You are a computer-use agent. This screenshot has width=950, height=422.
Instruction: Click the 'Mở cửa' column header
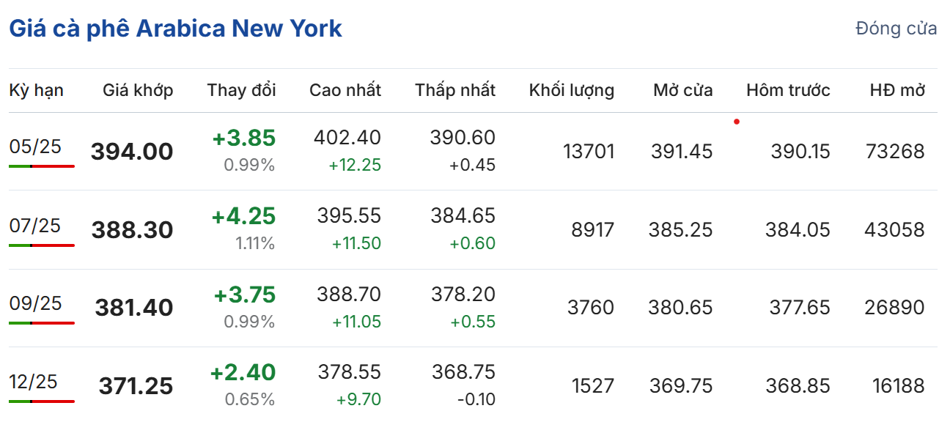(682, 90)
